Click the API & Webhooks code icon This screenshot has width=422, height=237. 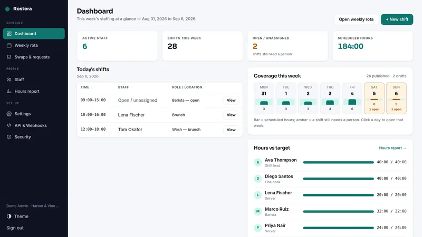(x=9, y=125)
